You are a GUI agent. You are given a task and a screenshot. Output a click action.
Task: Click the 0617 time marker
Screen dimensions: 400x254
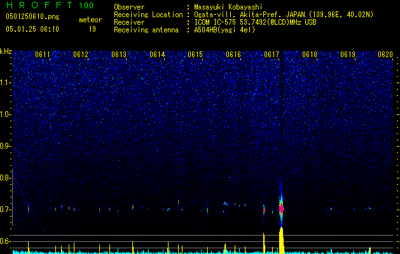[x=272, y=55]
